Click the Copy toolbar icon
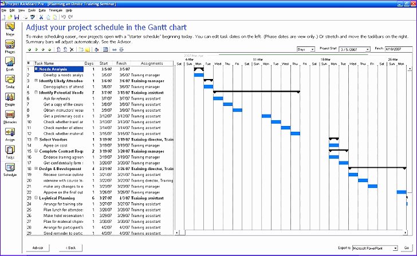This screenshot has width=417, height=256. tap(48, 17)
